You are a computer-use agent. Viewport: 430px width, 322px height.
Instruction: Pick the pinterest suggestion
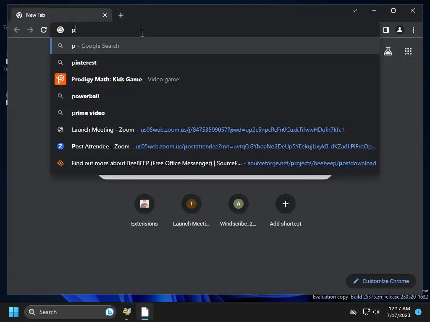[215, 62]
